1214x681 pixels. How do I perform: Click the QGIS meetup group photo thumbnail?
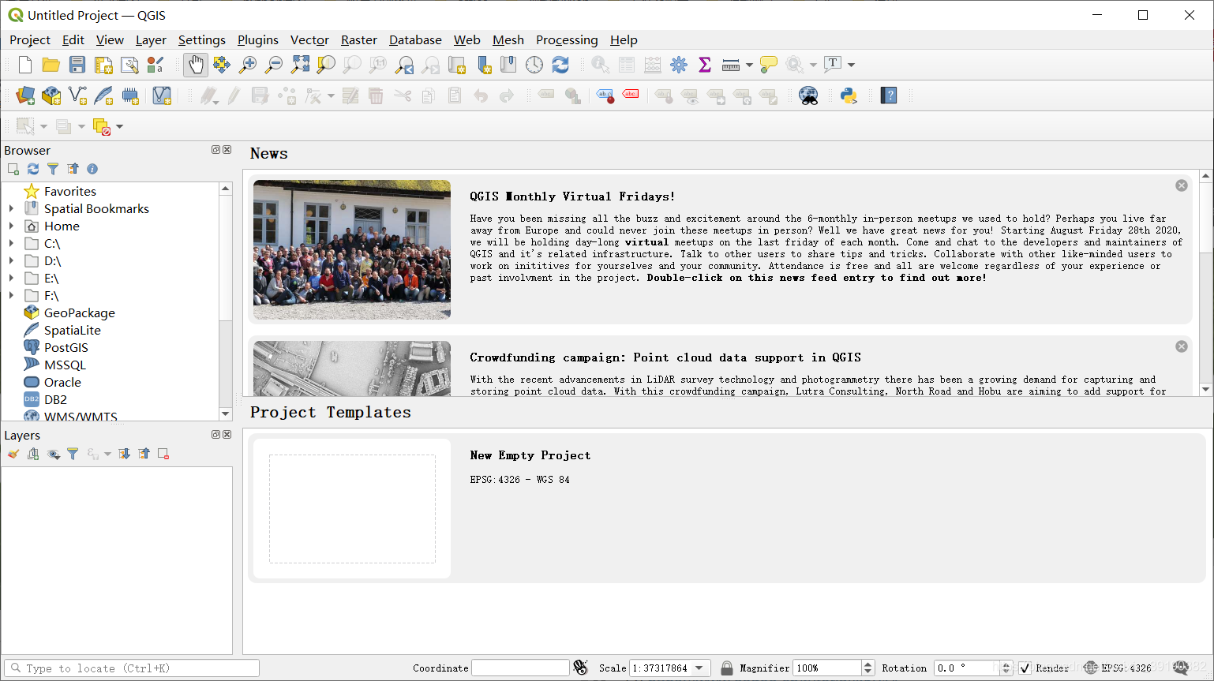coord(352,249)
